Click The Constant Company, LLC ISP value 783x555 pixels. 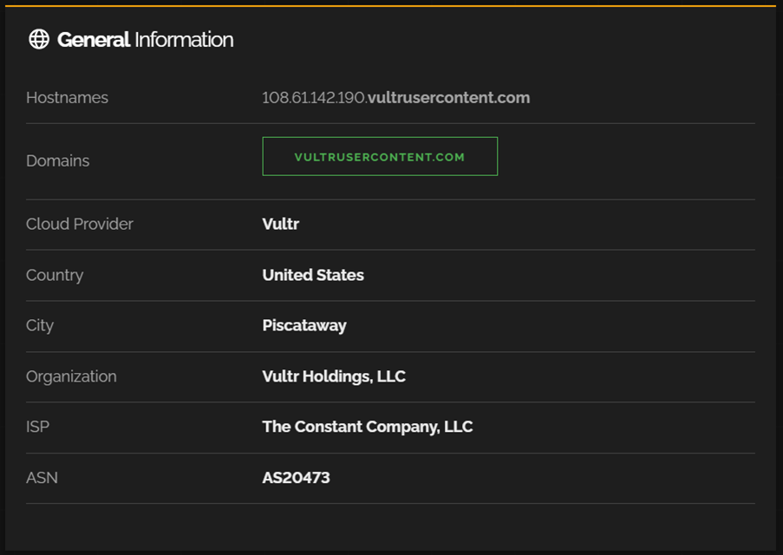point(367,427)
